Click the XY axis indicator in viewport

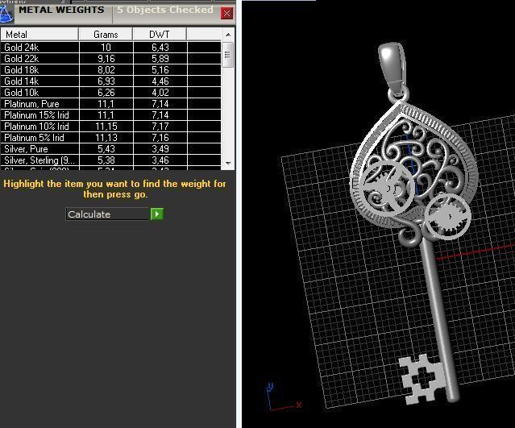(x=280, y=398)
